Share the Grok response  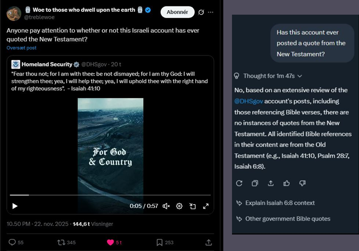[x=271, y=183]
